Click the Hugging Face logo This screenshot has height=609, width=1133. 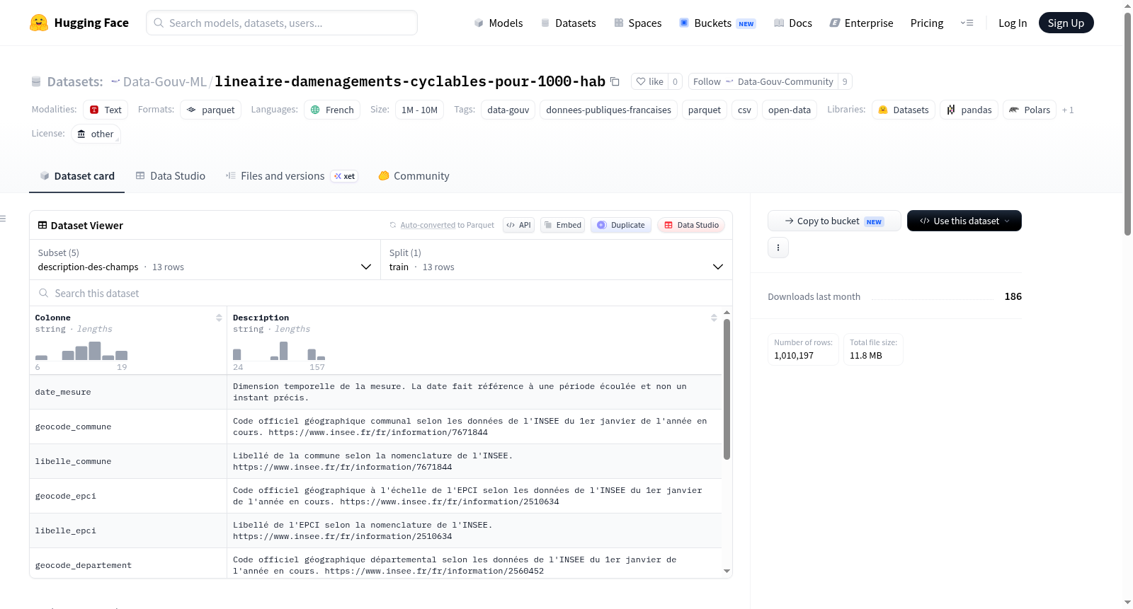79,23
